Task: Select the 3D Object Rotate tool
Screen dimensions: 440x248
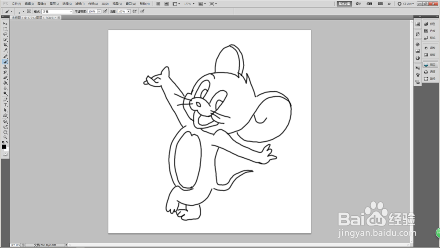Action: click(5, 122)
